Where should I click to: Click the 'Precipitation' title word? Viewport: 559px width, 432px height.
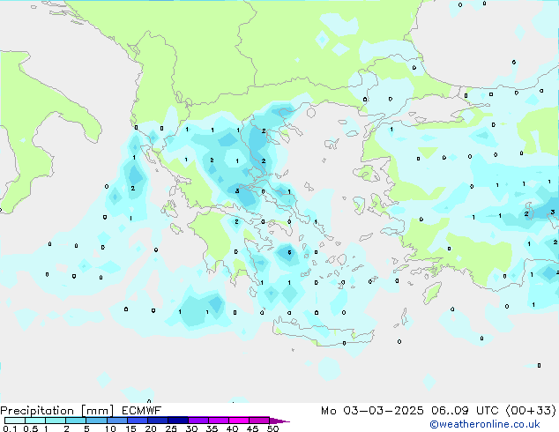pos(37,411)
